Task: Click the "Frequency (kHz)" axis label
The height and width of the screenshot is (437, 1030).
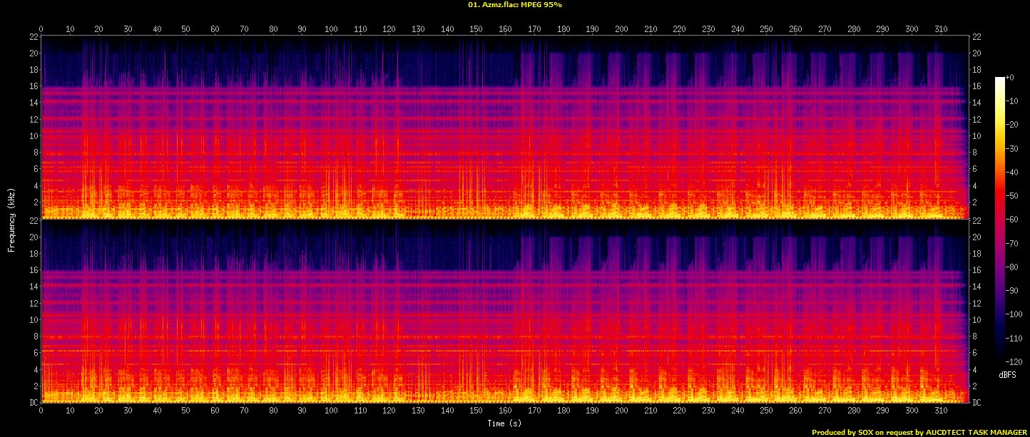Action: point(11,219)
